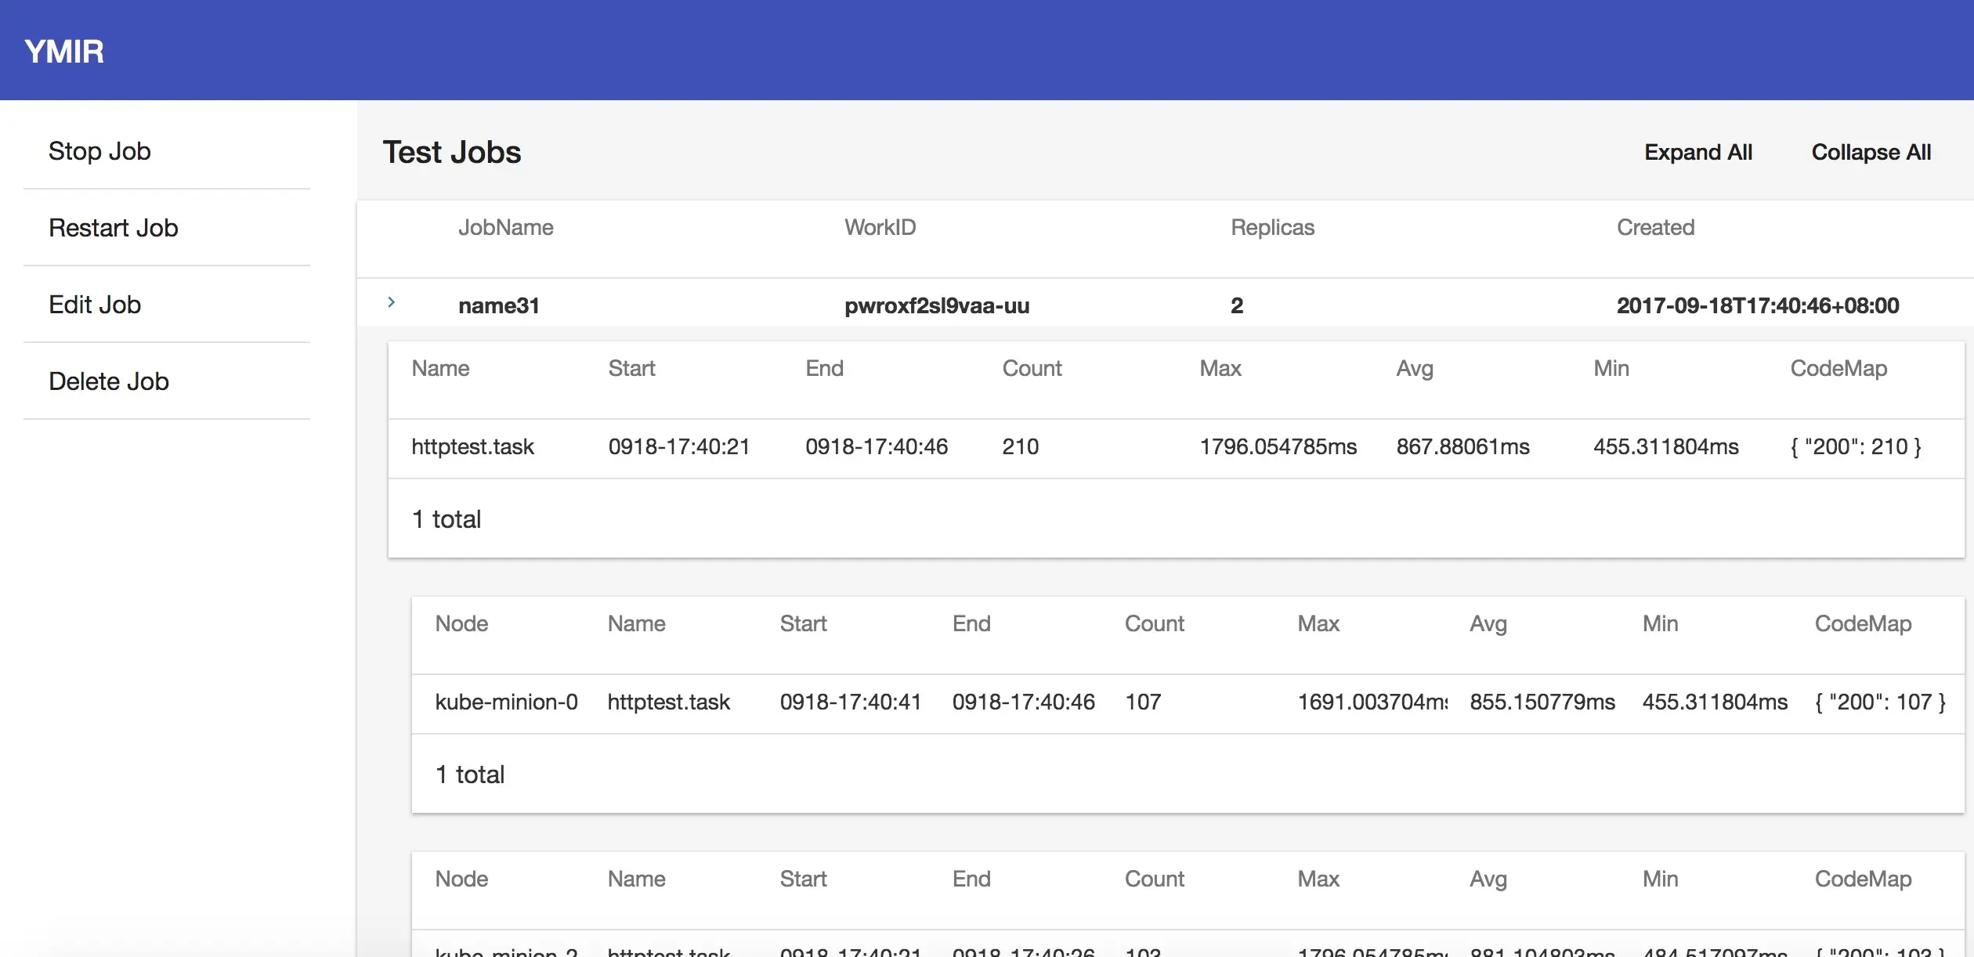Image resolution: width=1974 pixels, height=957 pixels.
Task: Click the Node column header
Action: tap(461, 623)
